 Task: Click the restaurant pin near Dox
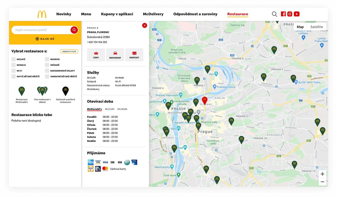207,69
